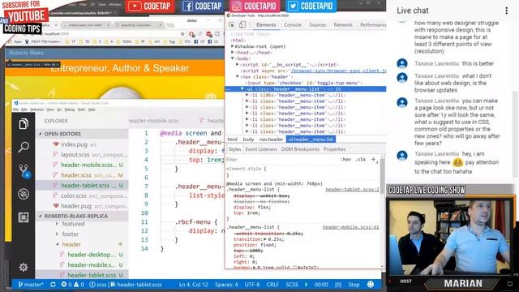Image resolution: width=519 pixels, height=292 pixels.
Task: Click the Filter styles input field
Action: (281, 159)
